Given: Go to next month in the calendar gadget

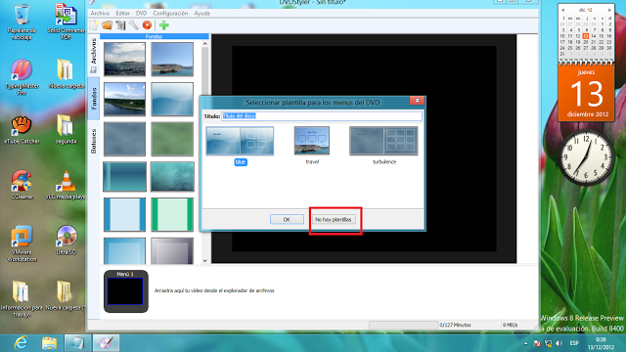Looking at the screenshot, I should coord(609,10).
